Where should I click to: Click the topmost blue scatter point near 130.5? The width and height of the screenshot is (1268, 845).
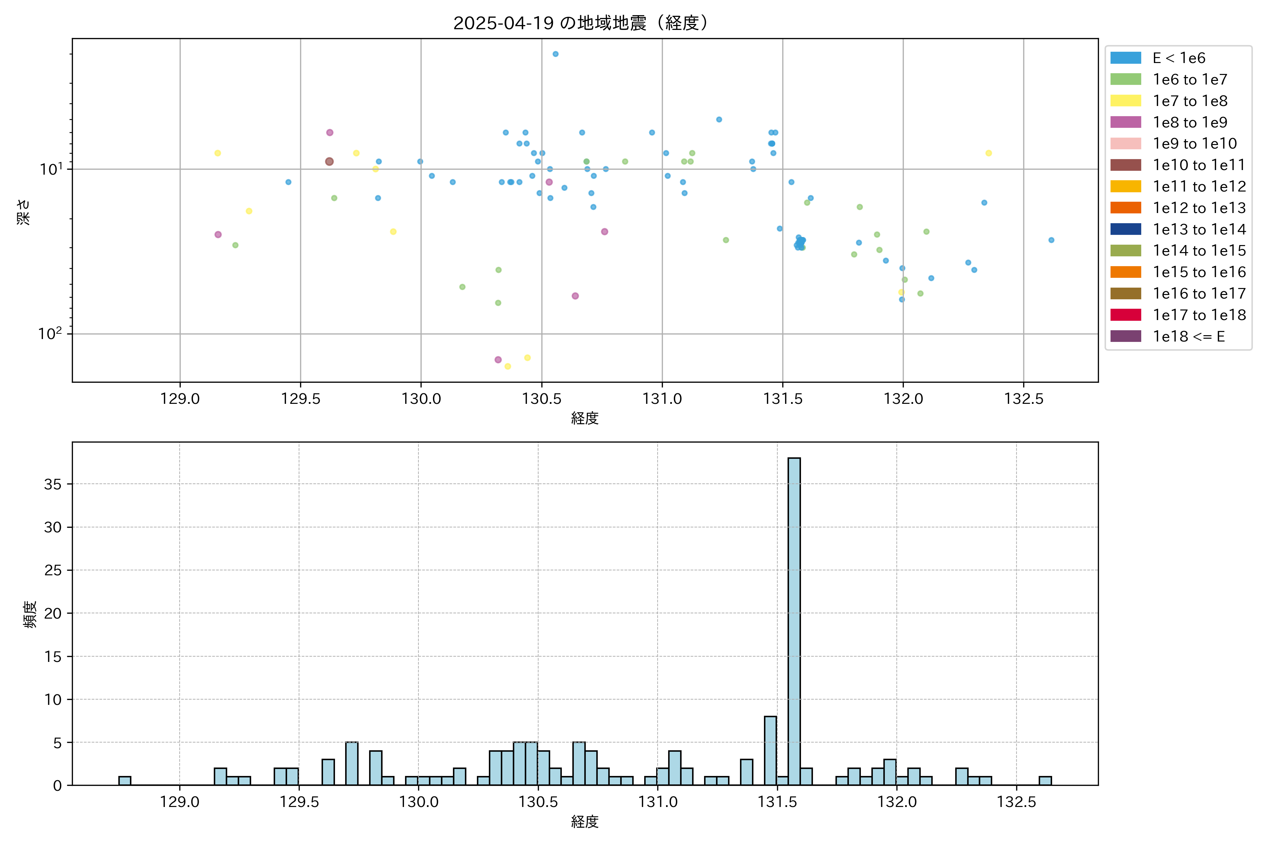coord(555,54)
